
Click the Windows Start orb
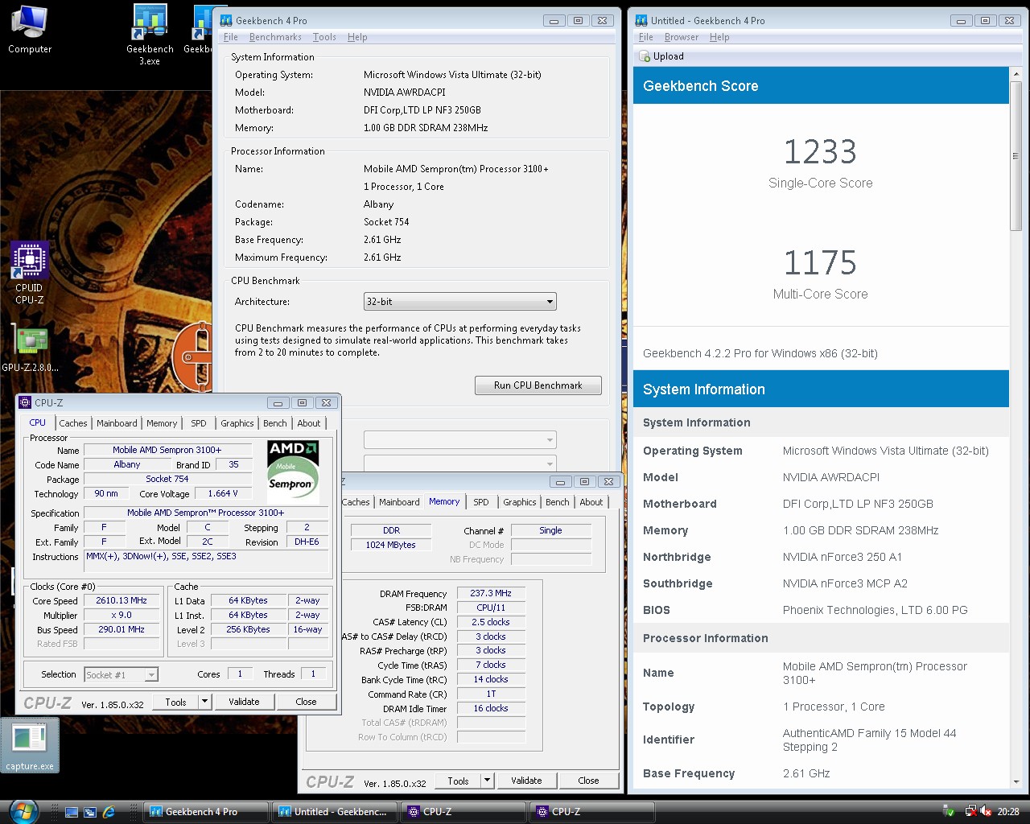pyautogui.click(x=23, y=810)
